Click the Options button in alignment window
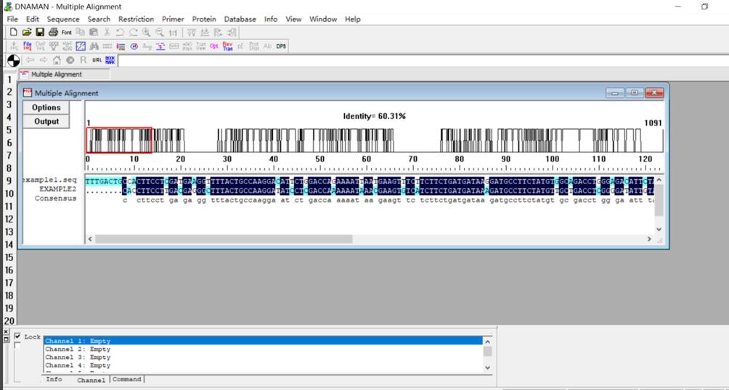This screenshot has width=729, height=390. [46, 107]
